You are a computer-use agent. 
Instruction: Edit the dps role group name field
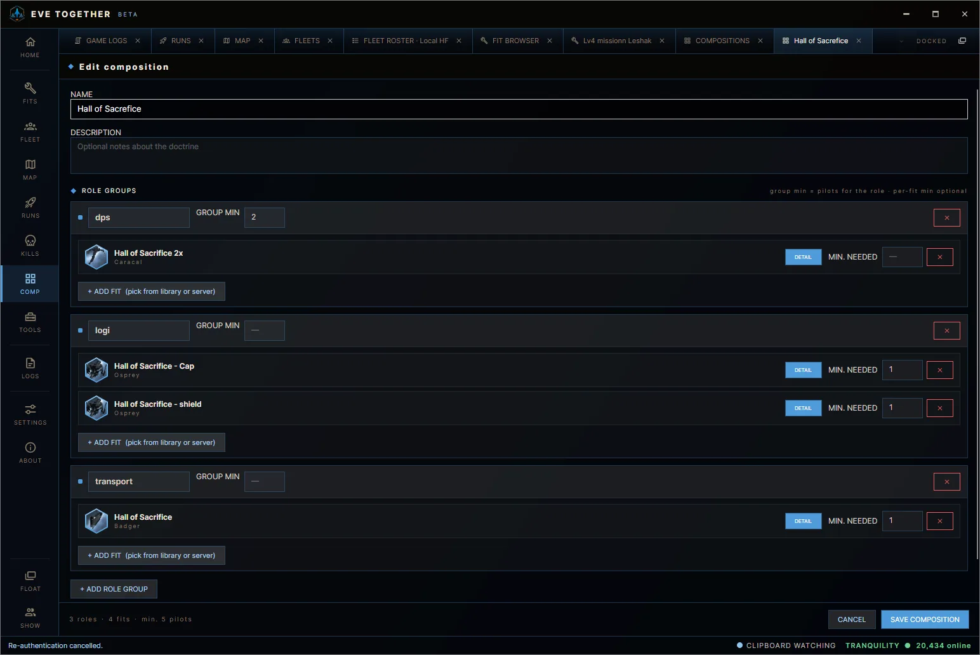pos(138,218)
